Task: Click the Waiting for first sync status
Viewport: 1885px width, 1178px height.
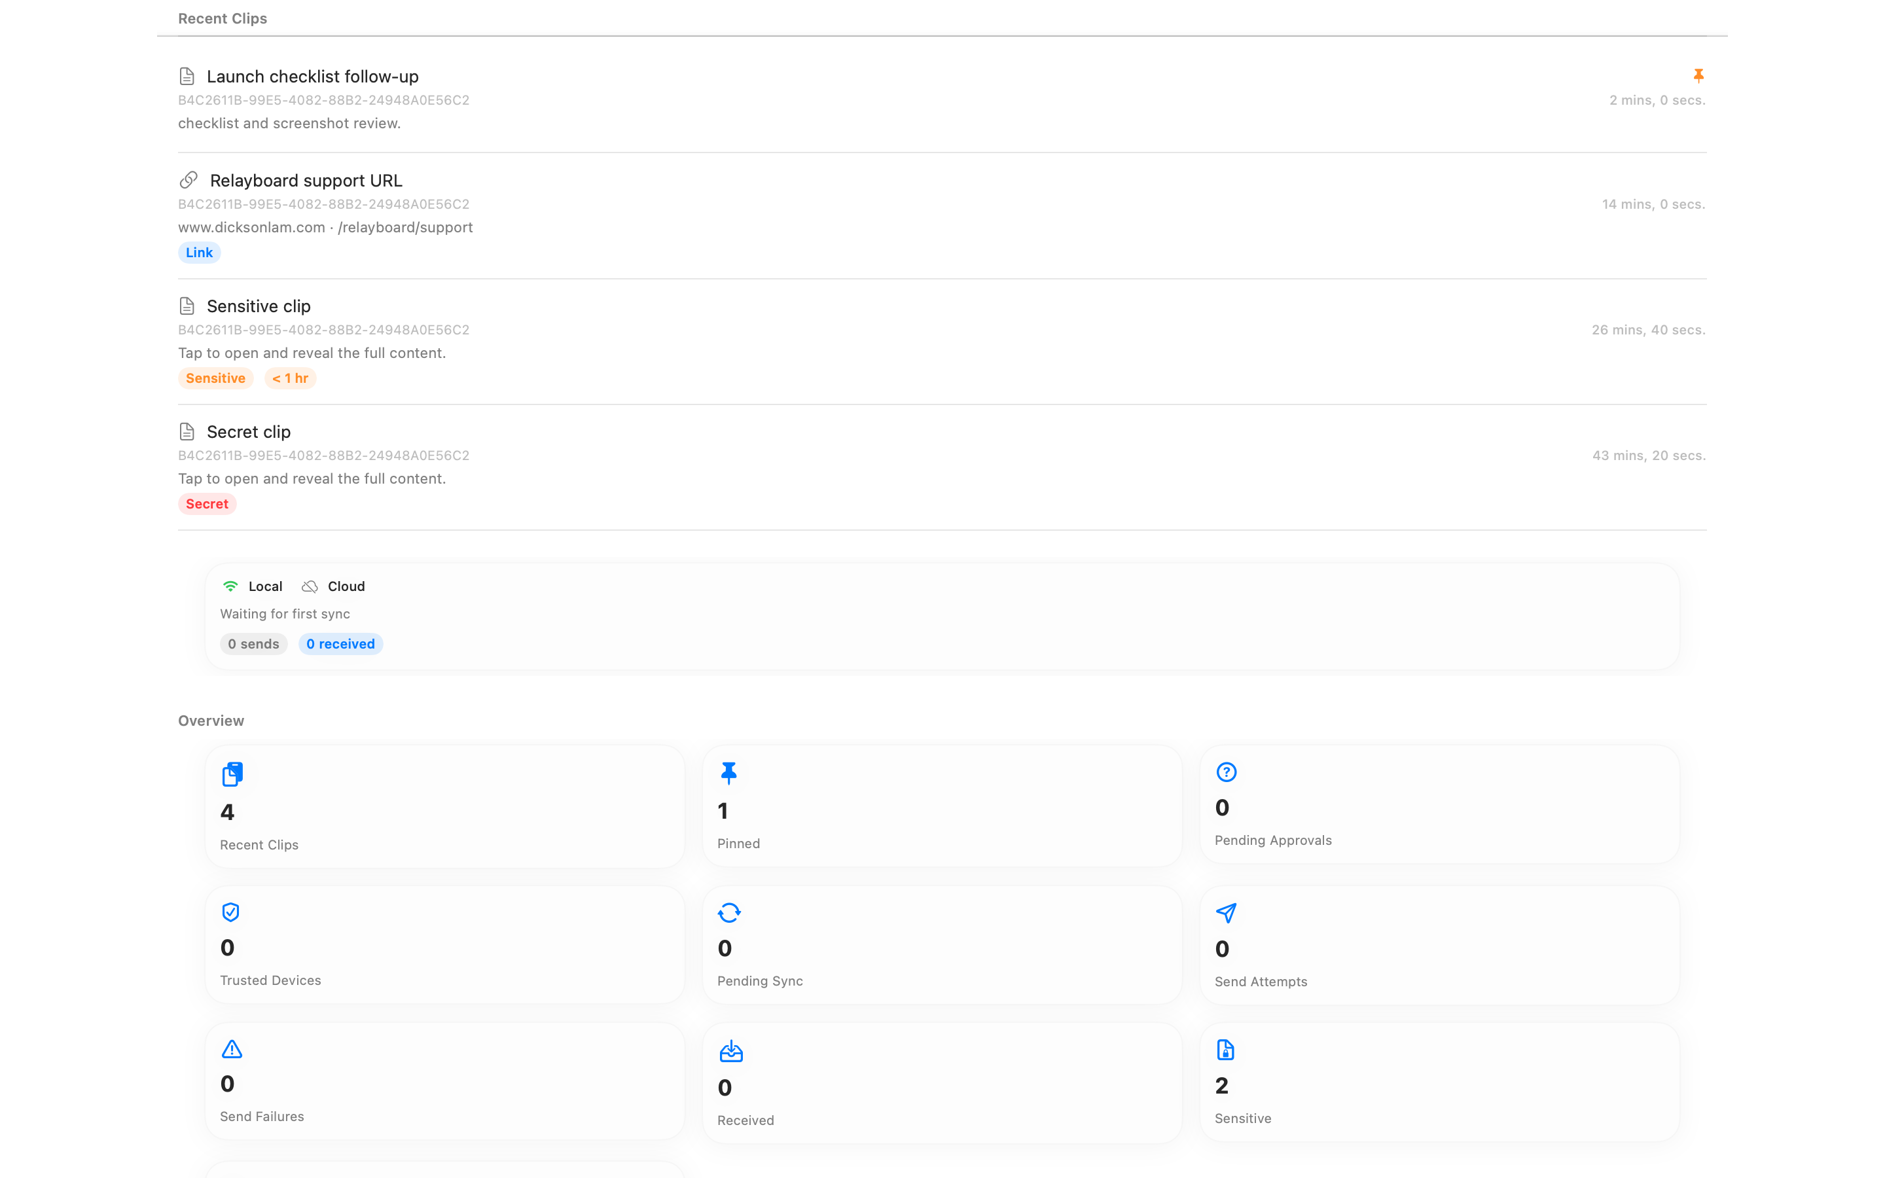Action: coord(285,614)
